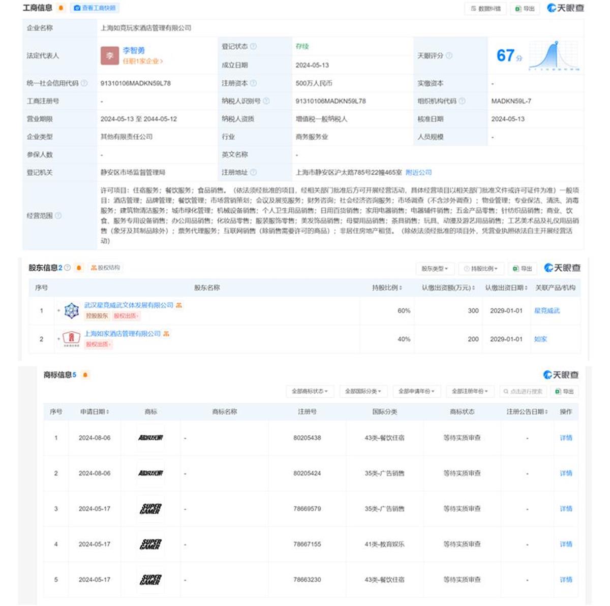The height and width of the screenshot is (606, 610).
Task: Open the 股东类型 filter dropdown
Action: [435, 269]
